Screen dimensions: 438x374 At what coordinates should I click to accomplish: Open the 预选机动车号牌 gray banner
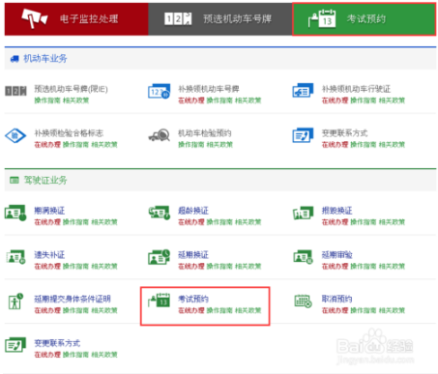click(220, 19)
